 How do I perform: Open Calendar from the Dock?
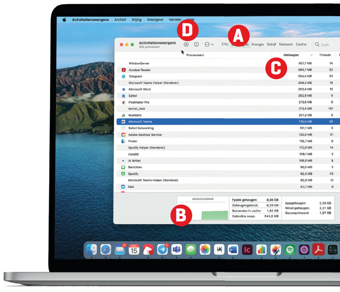coord(134,249)
